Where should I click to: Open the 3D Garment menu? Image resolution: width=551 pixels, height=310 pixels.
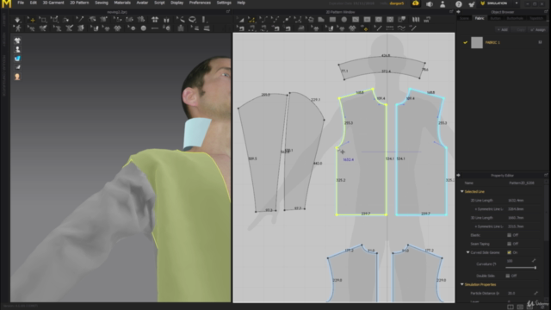[53, 3]
